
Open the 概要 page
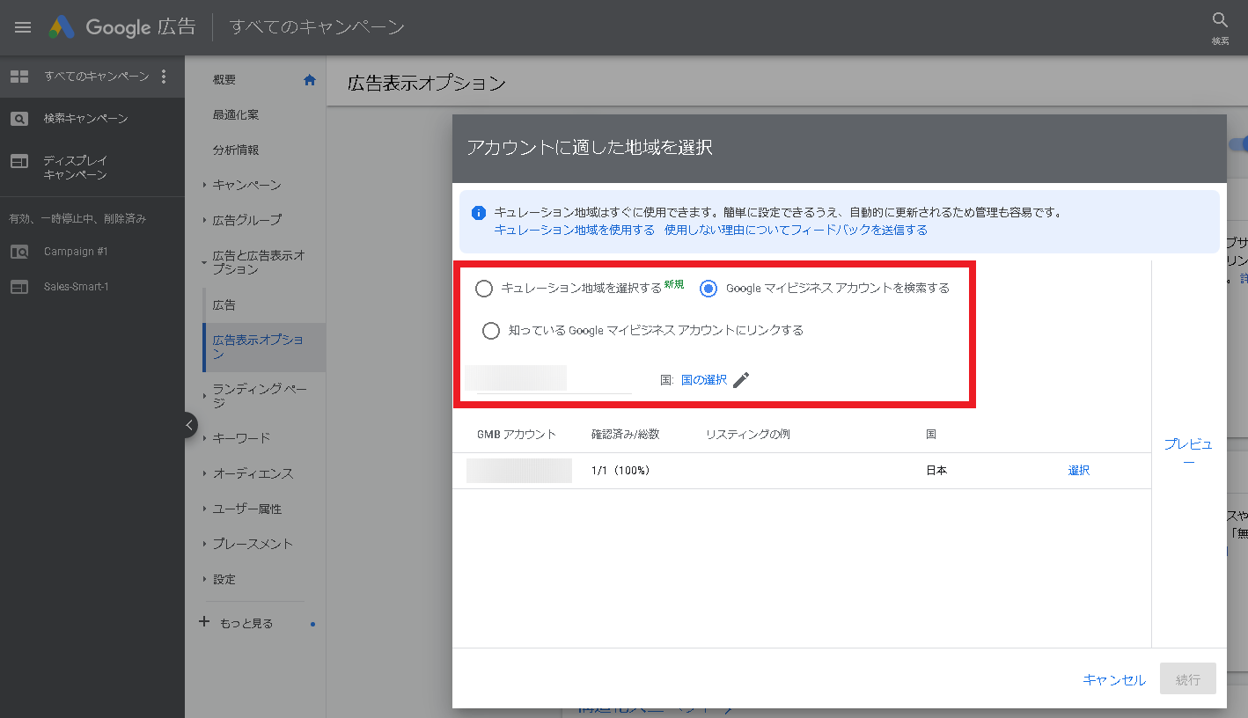[x=224, y=80]
